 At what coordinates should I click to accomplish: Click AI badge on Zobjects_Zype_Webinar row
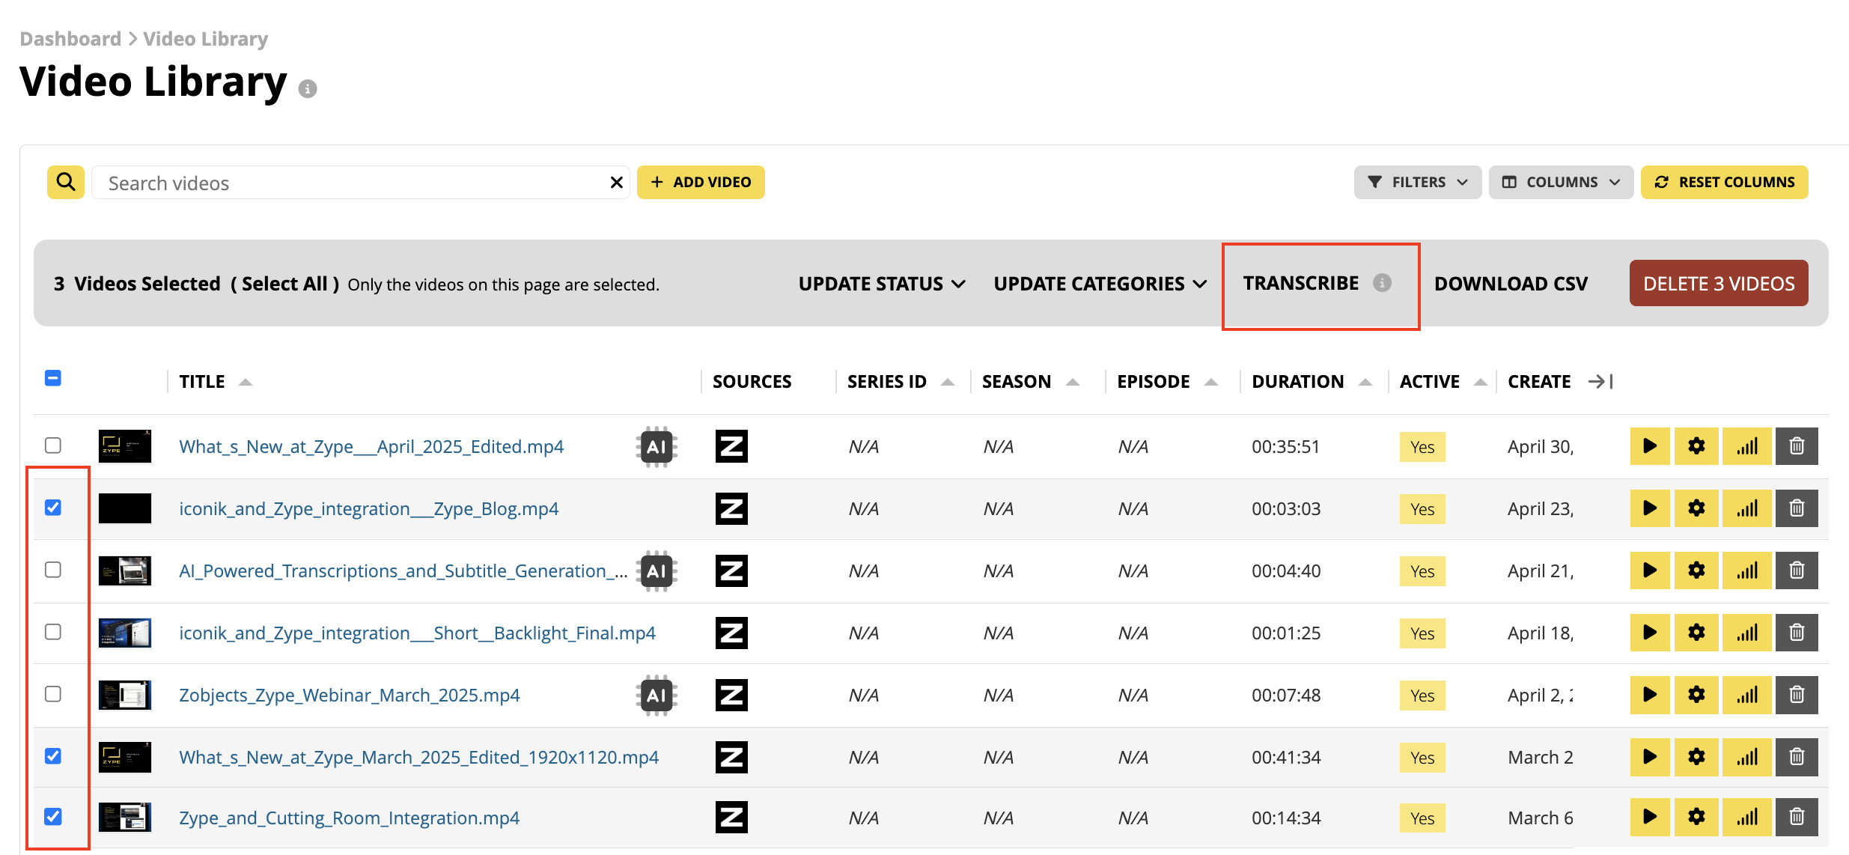click(657, 696)
